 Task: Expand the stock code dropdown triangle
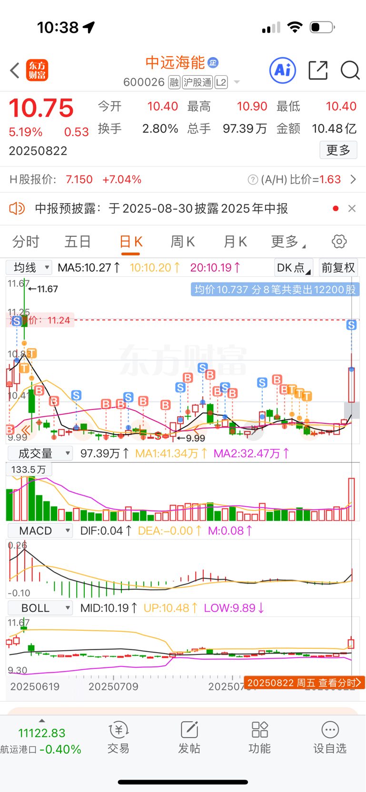coord(237,83)
